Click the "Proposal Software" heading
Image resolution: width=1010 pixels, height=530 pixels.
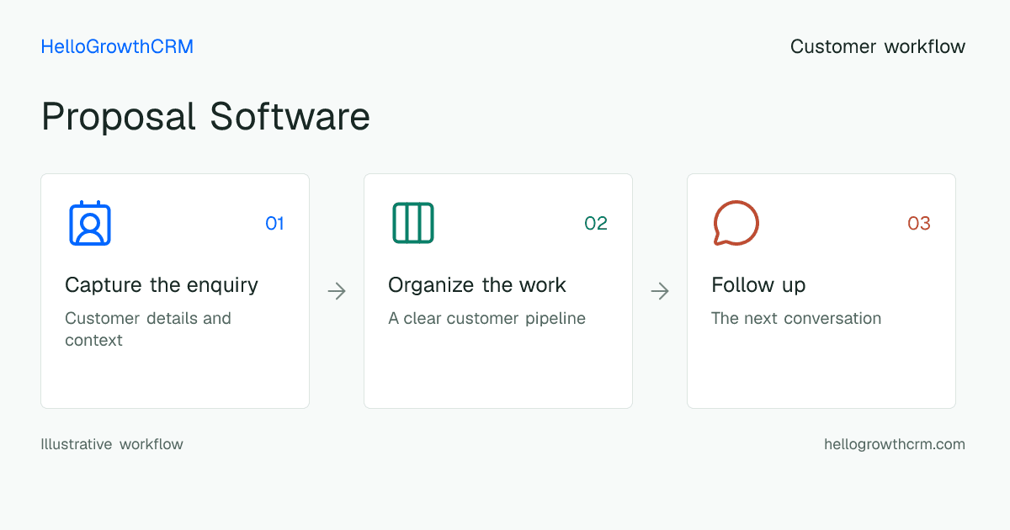(205, 117)
